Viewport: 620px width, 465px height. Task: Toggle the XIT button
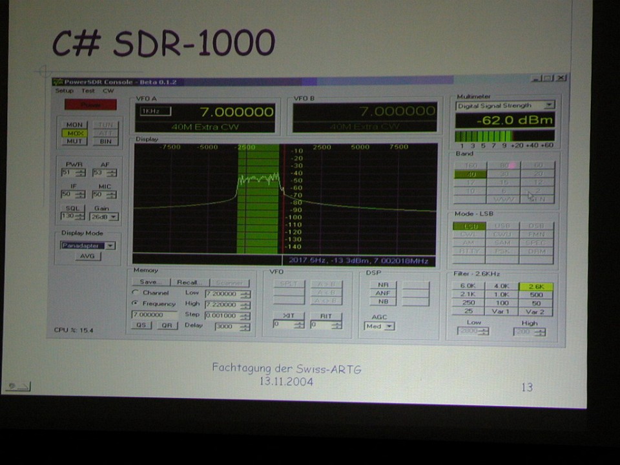pos(289,316)
